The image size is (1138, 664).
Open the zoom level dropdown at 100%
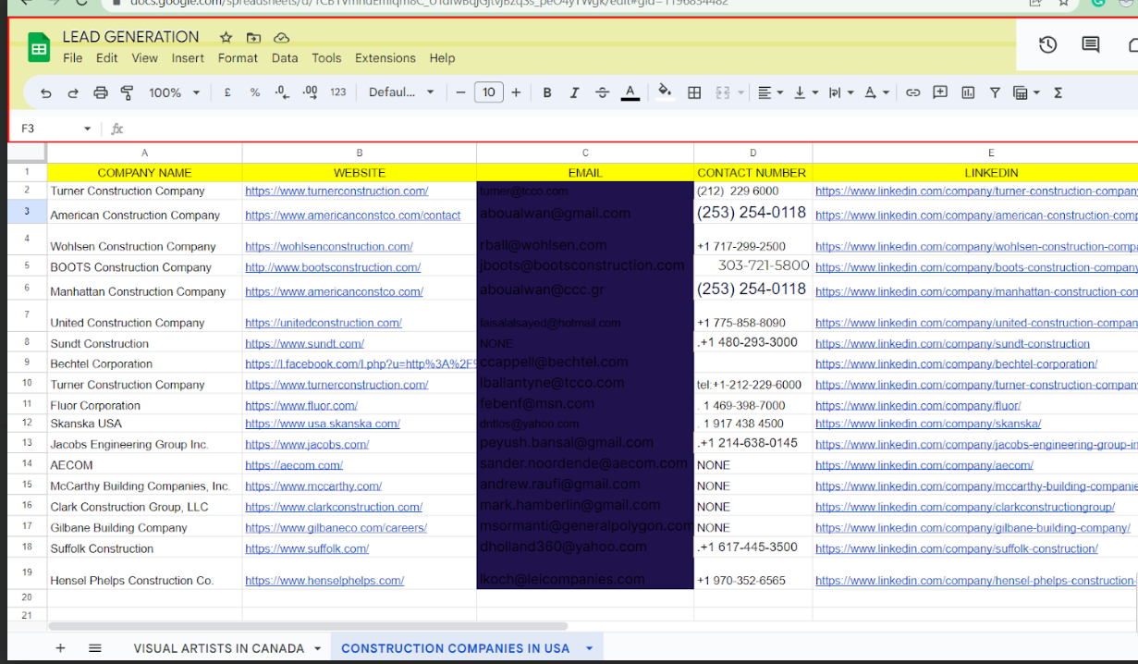coord(175,92)
